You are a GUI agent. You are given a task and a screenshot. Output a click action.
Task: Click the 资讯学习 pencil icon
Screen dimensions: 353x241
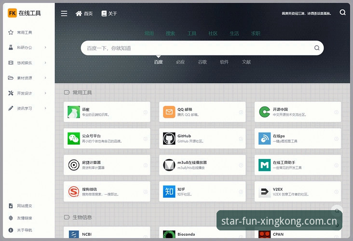tap(11, 108)
